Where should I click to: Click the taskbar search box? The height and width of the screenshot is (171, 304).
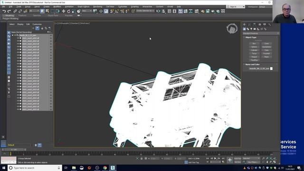pos(35,168)
